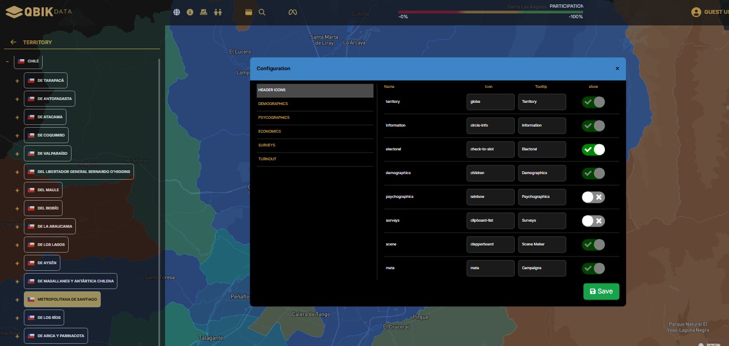729x346 pixels.
Task: Click the Electoral check-to-slot icon
Action: point(204,12)
